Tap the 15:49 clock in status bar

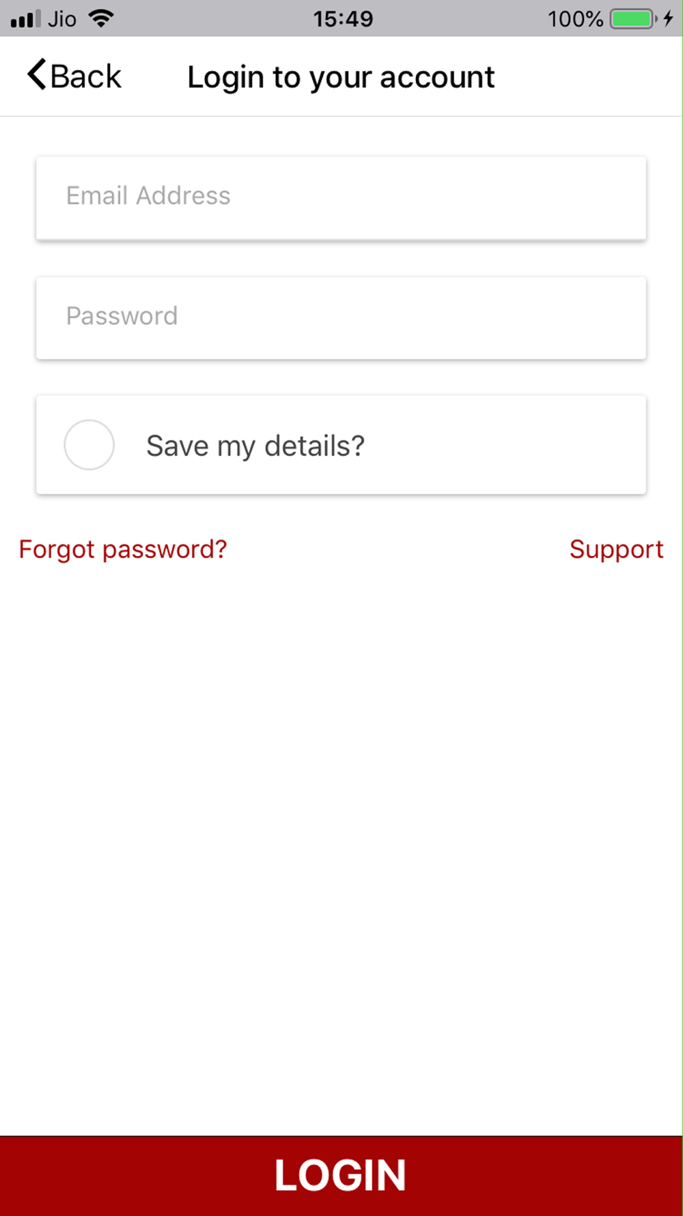click(343, 18)
